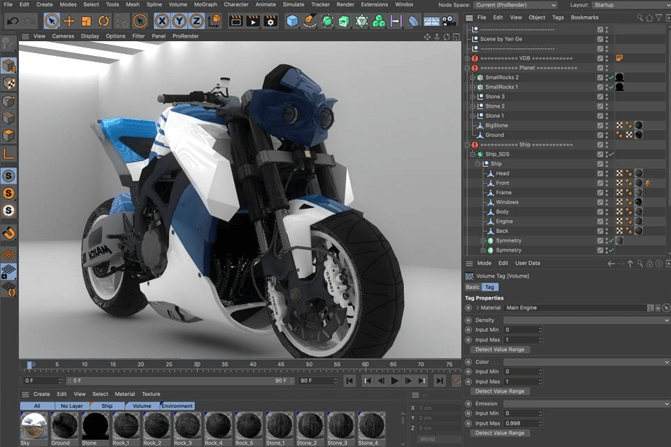Open the MoGraph menu

click(205, 4)
